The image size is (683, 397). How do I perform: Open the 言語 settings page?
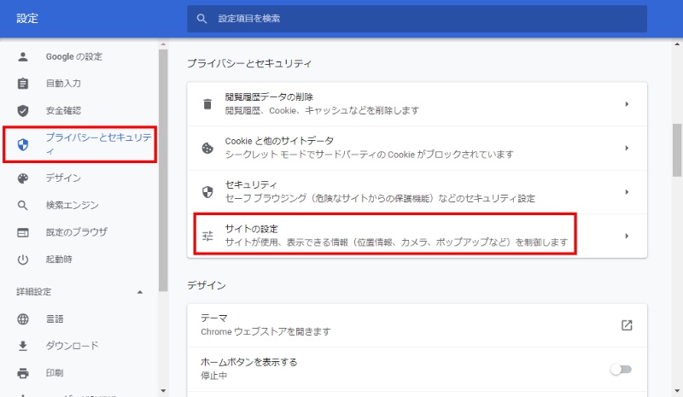point(55,319)
